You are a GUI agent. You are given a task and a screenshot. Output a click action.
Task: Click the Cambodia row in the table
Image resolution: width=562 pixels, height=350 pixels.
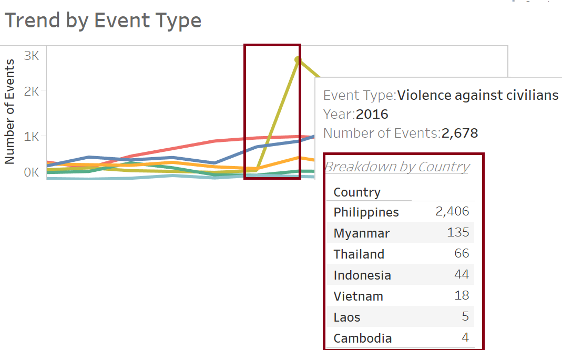point(362,338)
